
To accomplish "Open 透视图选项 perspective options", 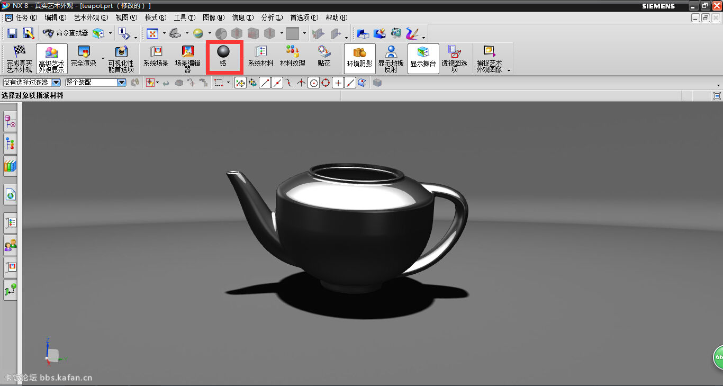I will pyautogui.click(x=454, y=58).
